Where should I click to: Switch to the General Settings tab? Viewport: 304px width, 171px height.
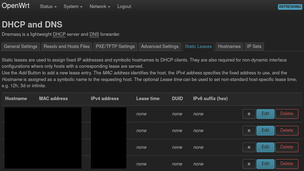point(20,47)
